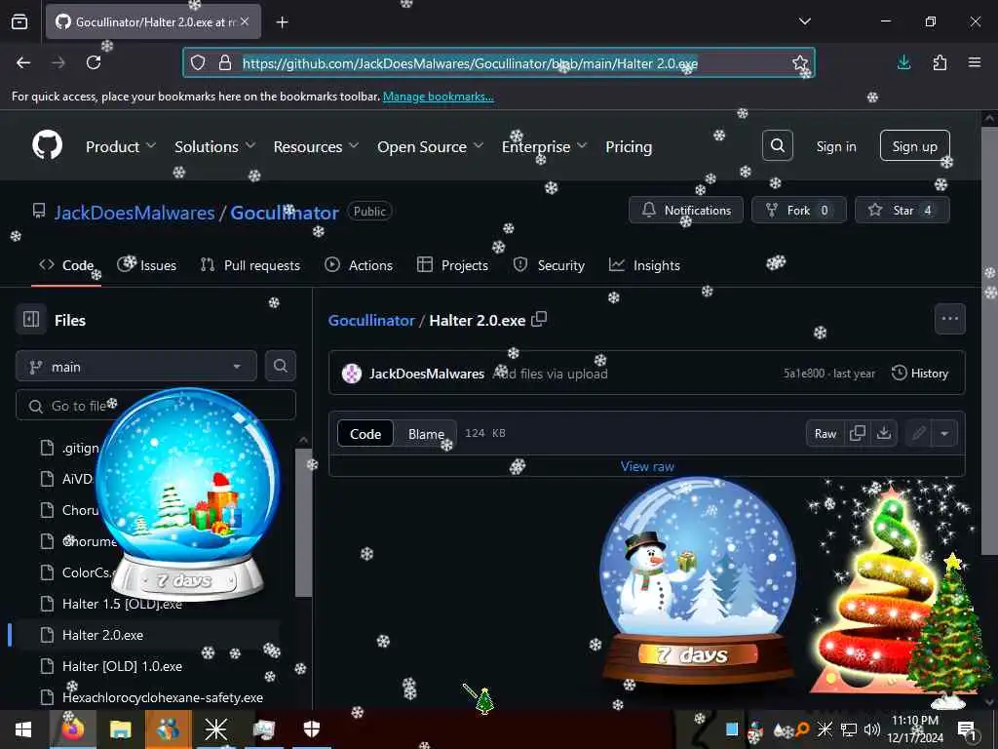This screenshot has height=749, width=998.
Task: Expand the Product menu
Action: (121, 146)
